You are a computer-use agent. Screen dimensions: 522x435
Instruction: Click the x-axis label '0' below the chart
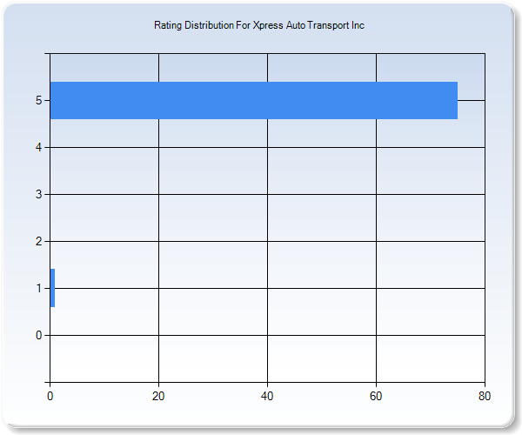50,396
